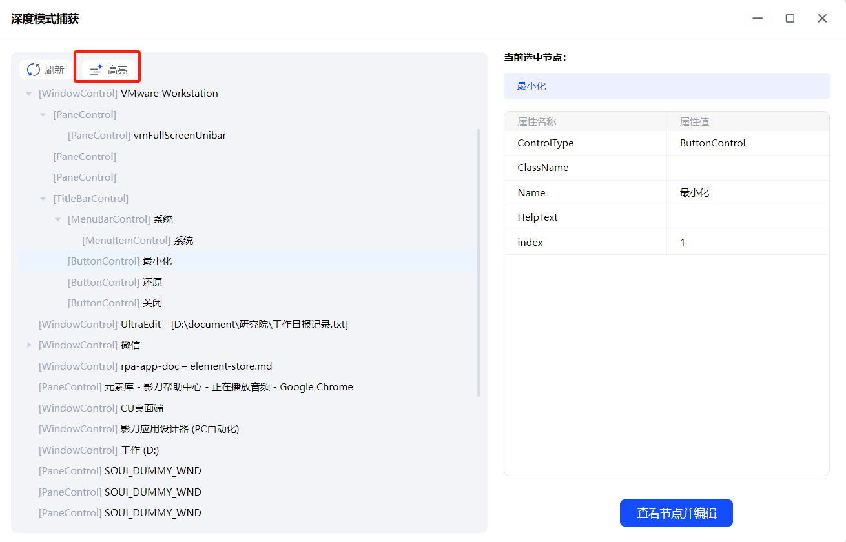The width and height of the screenshot is (846, 542).
Task: Collapse the MenuBarControl 系统 node
Action: coord(57,219)
